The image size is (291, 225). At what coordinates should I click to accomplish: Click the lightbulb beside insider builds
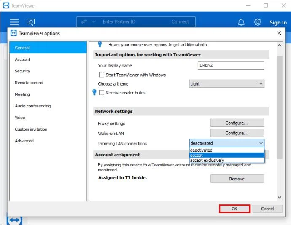[x=94, y=92]
